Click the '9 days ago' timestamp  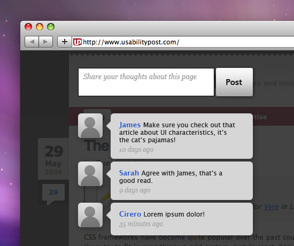(135, 190)
